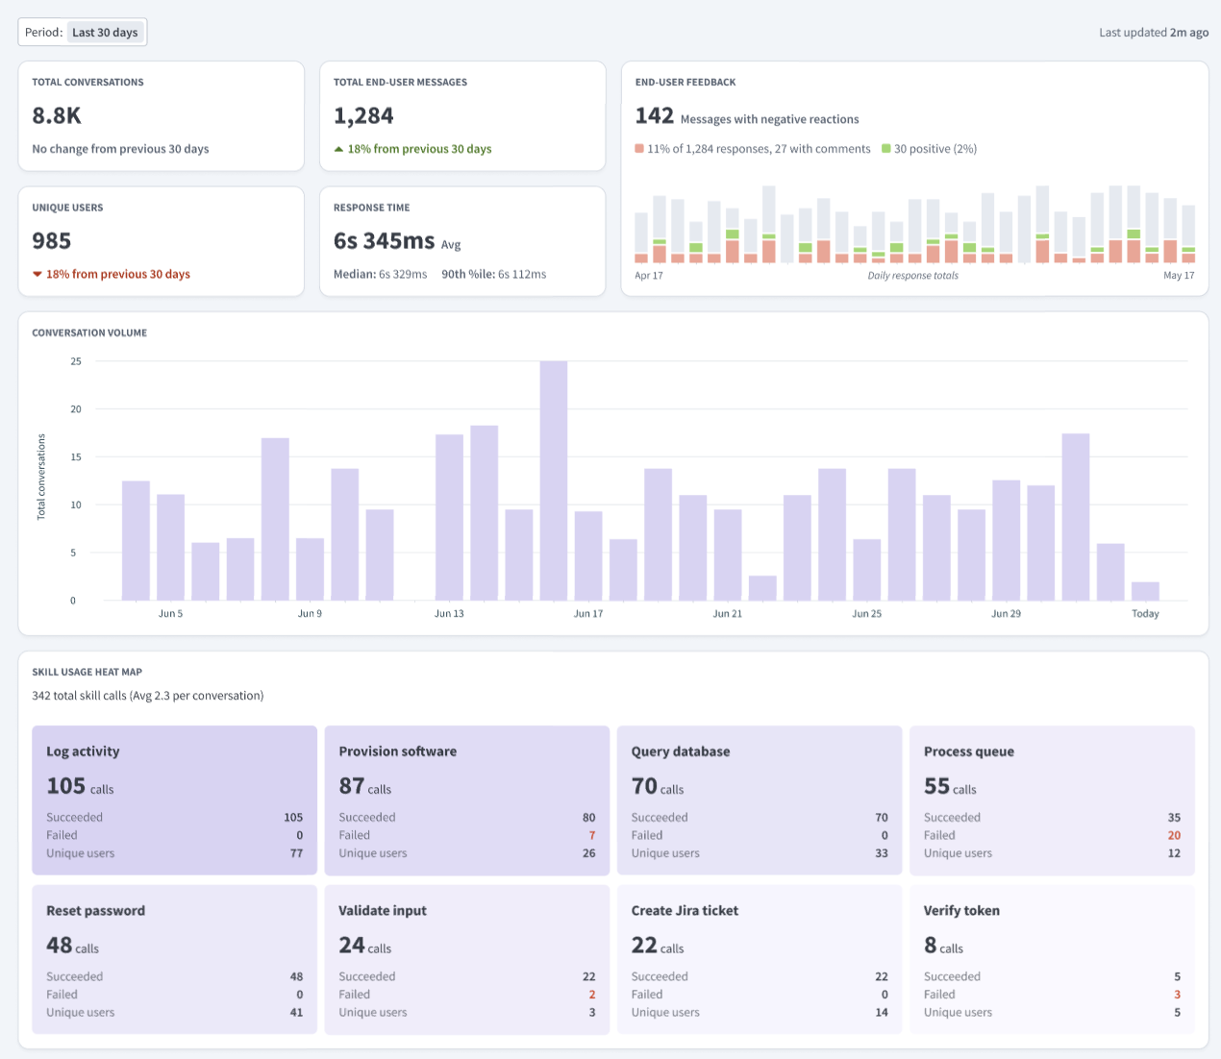1221x1059 pixels.
Task: Click the "Total conversations" y-axis title
Action: pos(41,477)
